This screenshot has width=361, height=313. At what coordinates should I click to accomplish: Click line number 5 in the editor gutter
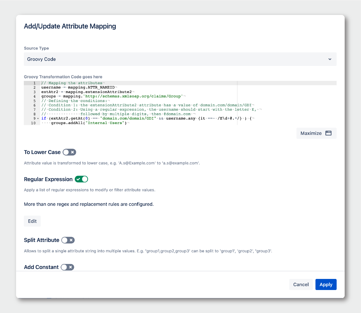pos(35,101)
